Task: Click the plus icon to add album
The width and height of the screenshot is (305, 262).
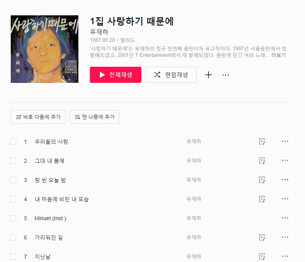Action: tap(208, 75)
